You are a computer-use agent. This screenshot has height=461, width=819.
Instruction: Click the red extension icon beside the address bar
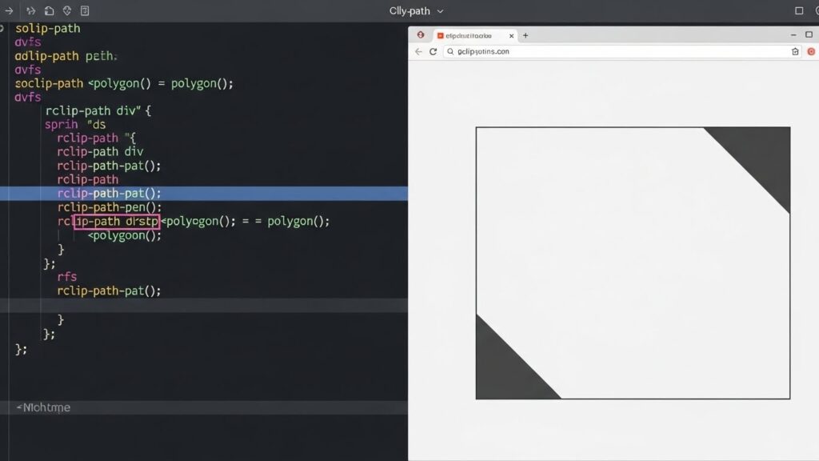tap(811, 51)
